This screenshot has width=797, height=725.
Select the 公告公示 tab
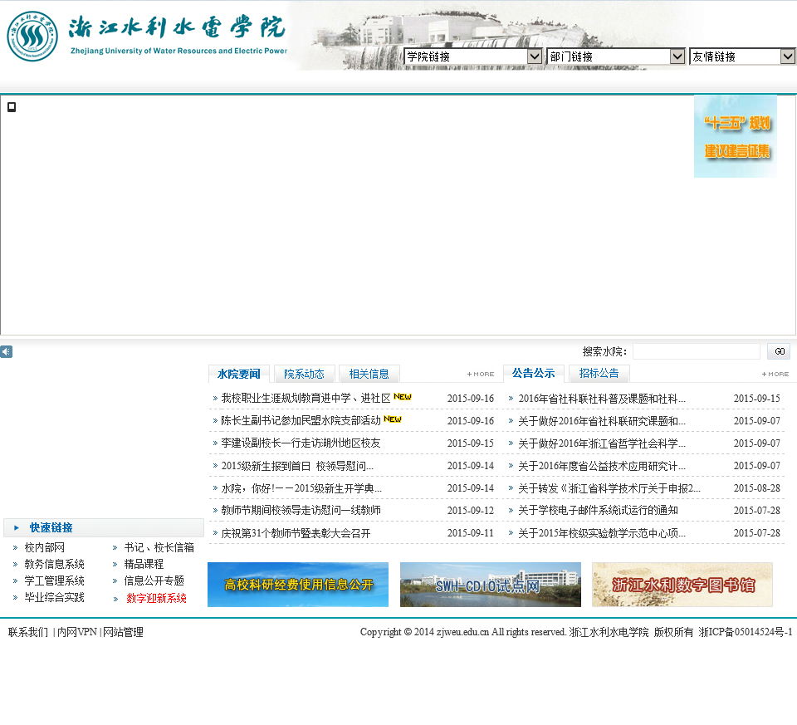click(533, 373)
